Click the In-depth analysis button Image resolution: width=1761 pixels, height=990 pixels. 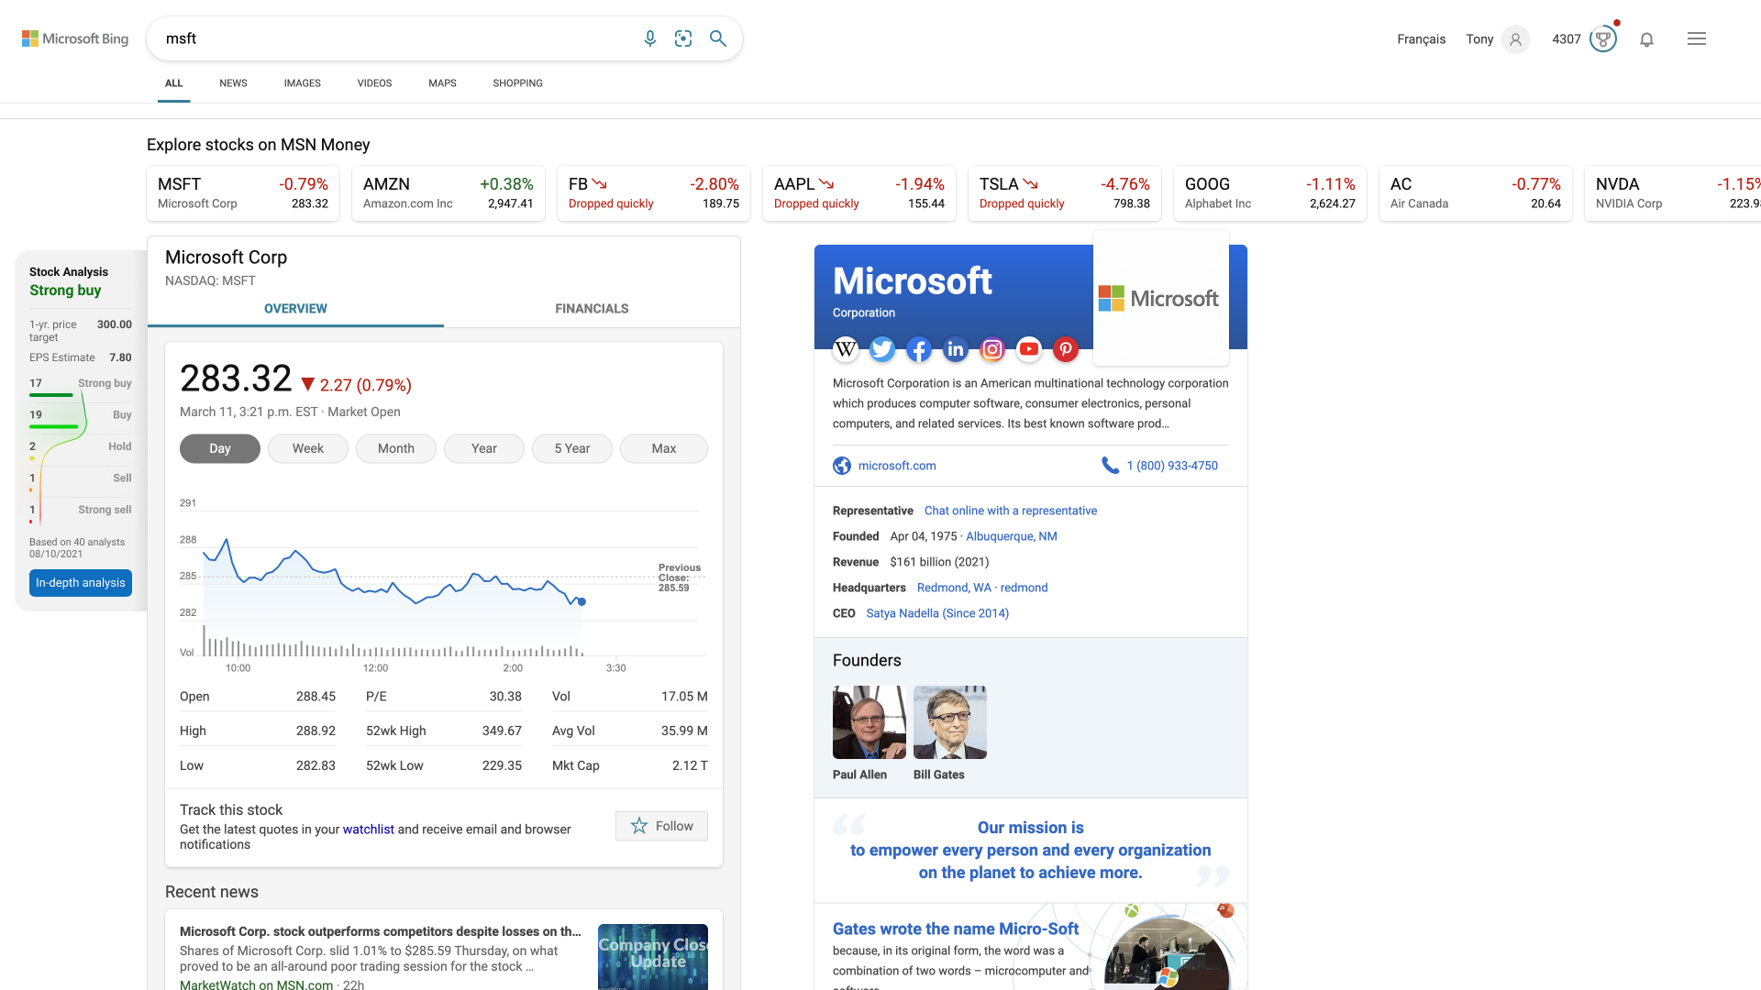tap(81, 583)
